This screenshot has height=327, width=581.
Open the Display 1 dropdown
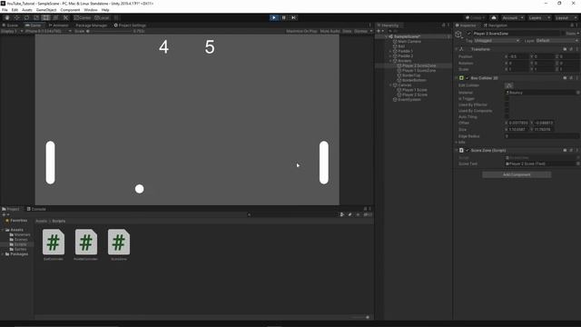(12, 31)
